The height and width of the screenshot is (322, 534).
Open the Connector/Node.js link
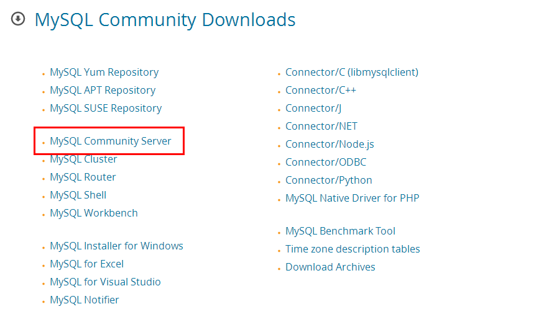[x=329, y=145]
